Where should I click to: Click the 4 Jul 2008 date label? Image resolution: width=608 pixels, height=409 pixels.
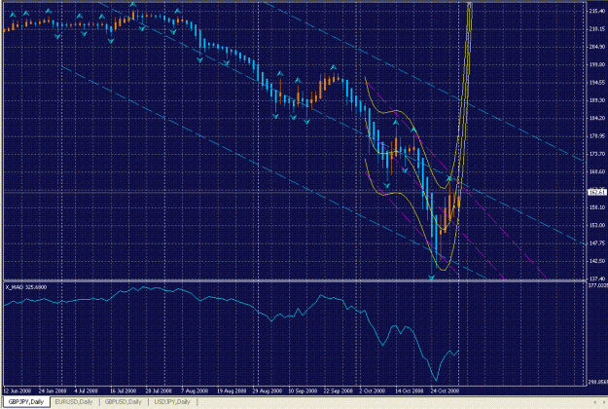(x=86, y=390)
